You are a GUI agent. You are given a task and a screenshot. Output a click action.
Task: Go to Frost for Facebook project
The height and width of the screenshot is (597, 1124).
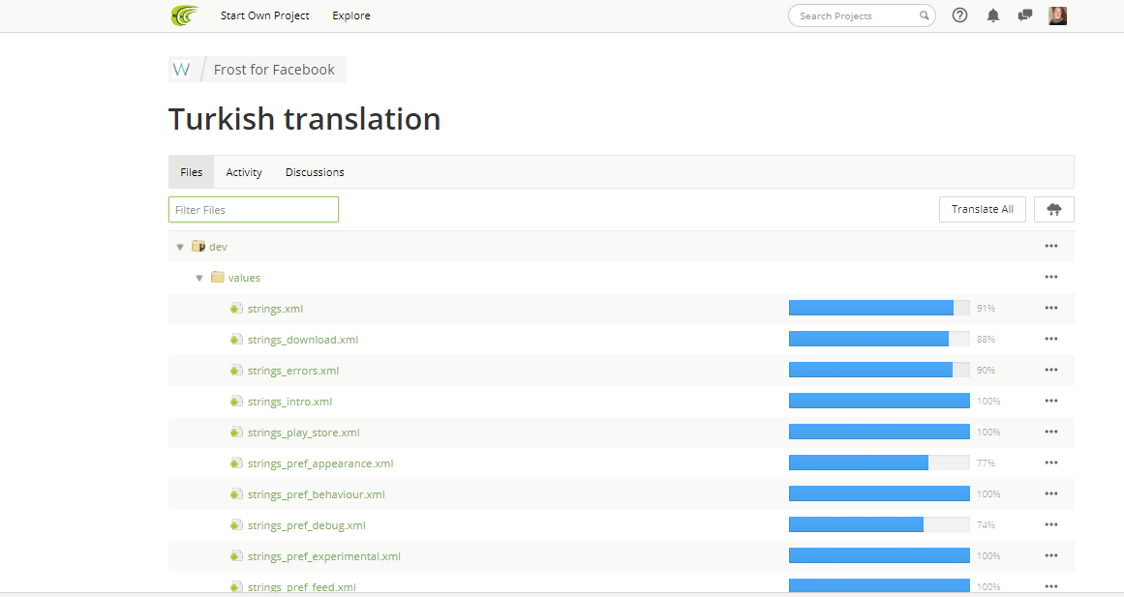tap(274, 70)
